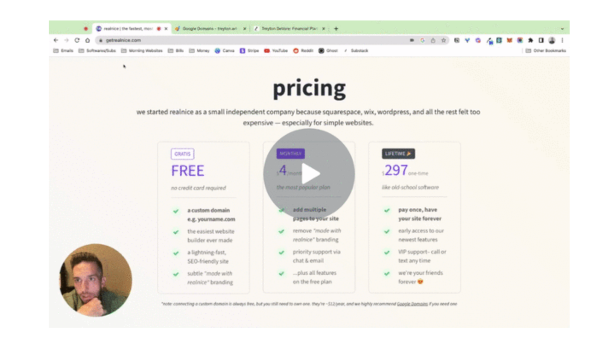Click the MONTHLY plan badge
The width and height of the screenshot is (614, 349).
pos(290,154)
